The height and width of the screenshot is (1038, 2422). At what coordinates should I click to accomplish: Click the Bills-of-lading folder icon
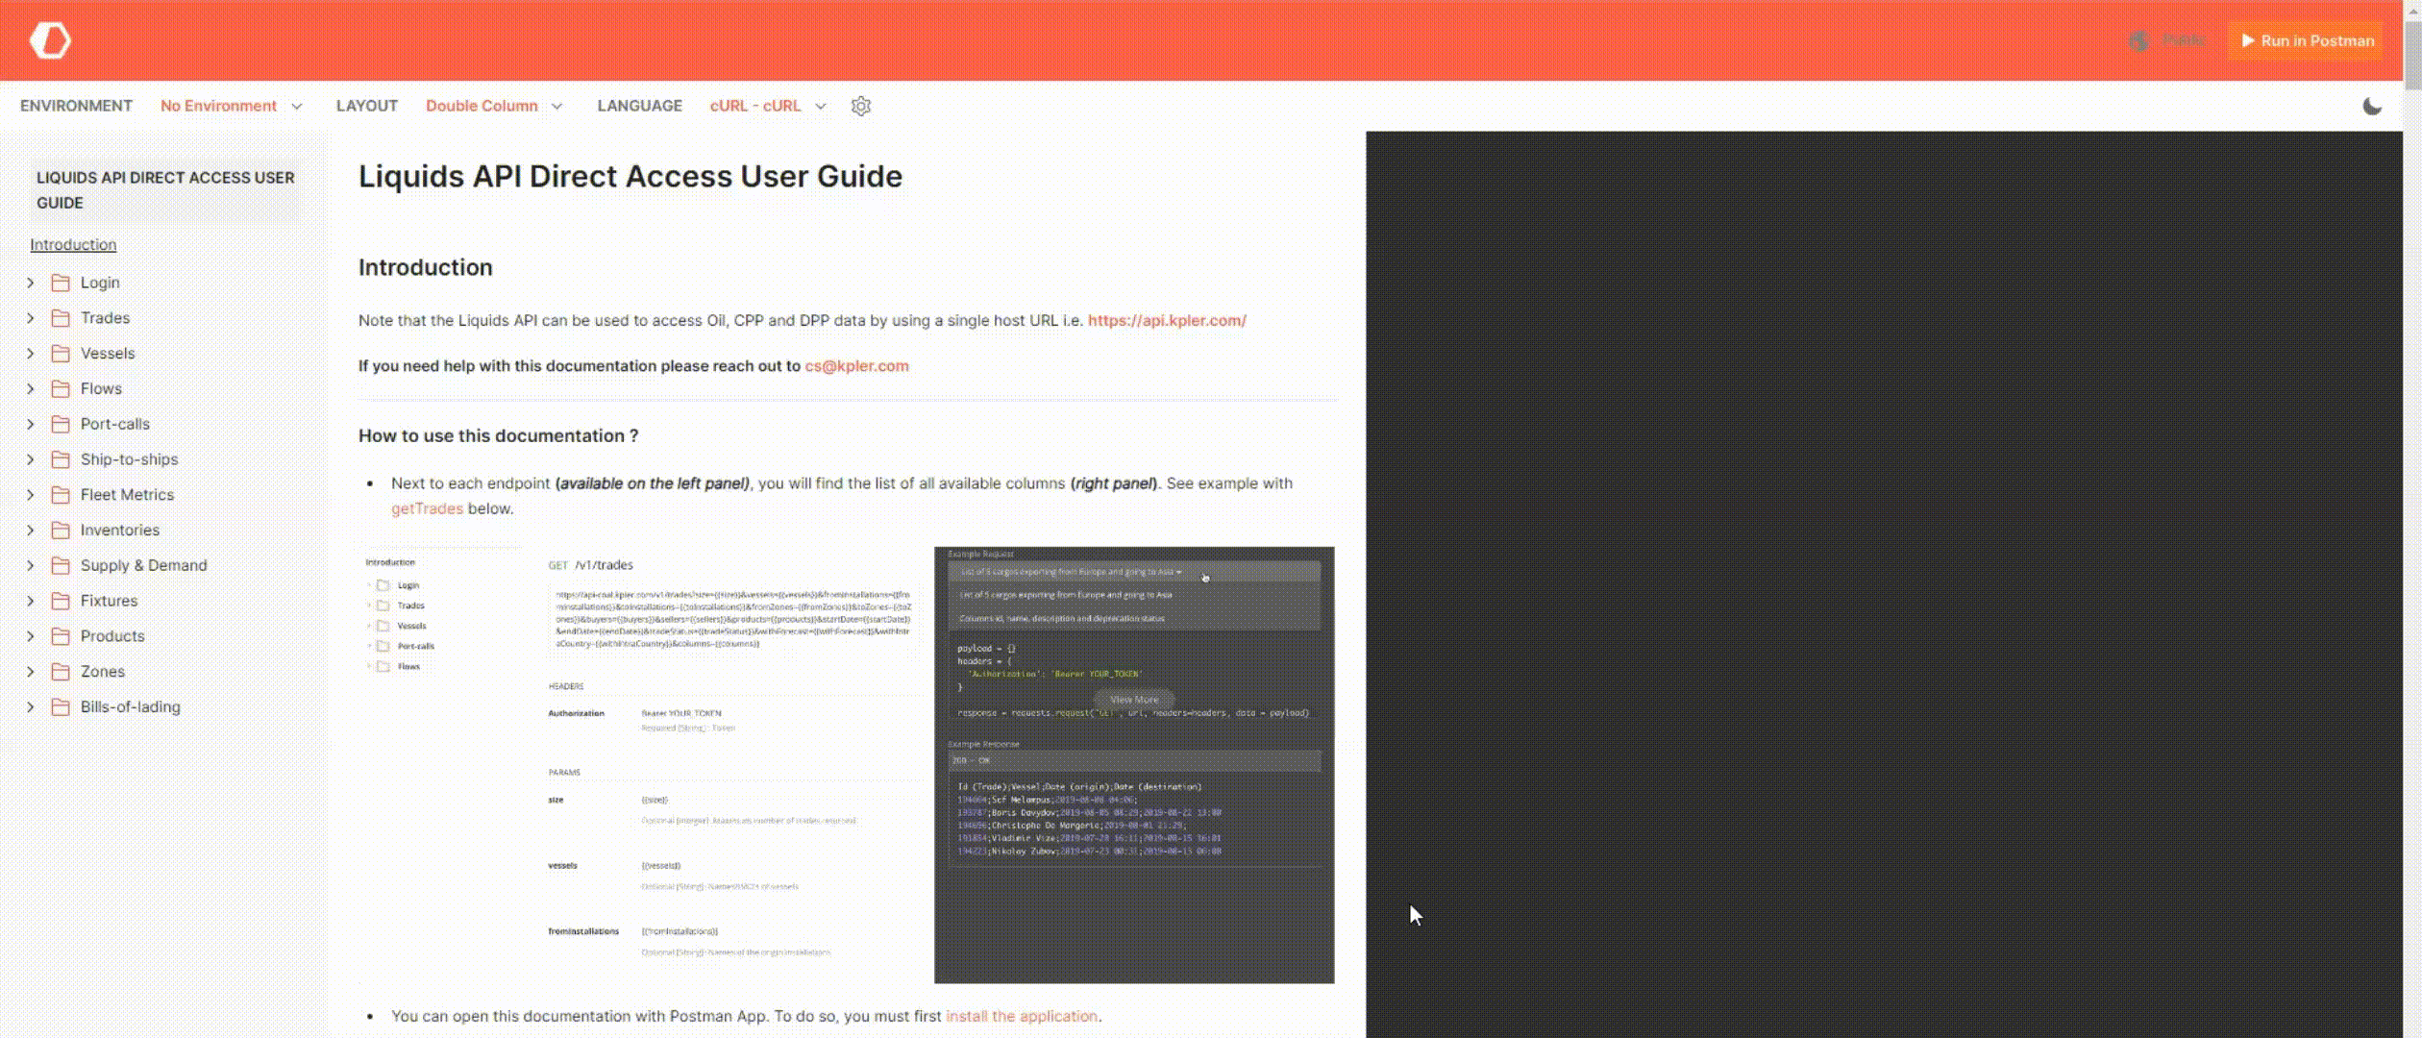(61, 707)
